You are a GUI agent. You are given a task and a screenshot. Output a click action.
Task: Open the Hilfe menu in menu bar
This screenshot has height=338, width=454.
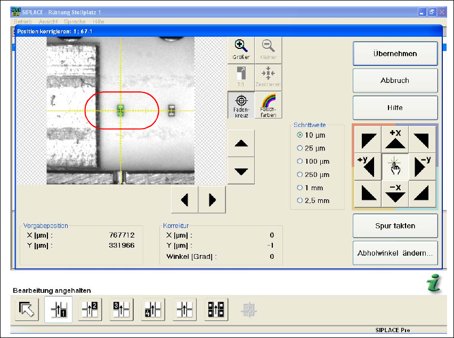click(98, 22)
